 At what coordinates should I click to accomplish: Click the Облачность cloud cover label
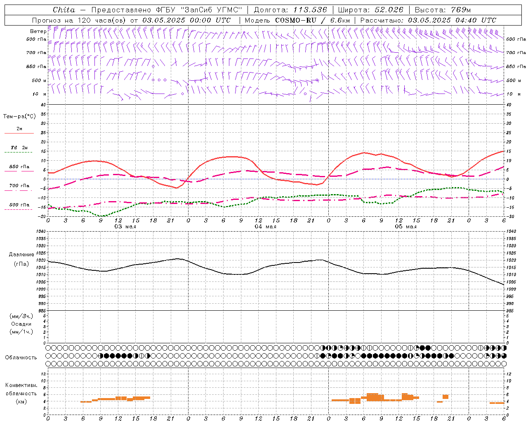click(x=21, y=358)
